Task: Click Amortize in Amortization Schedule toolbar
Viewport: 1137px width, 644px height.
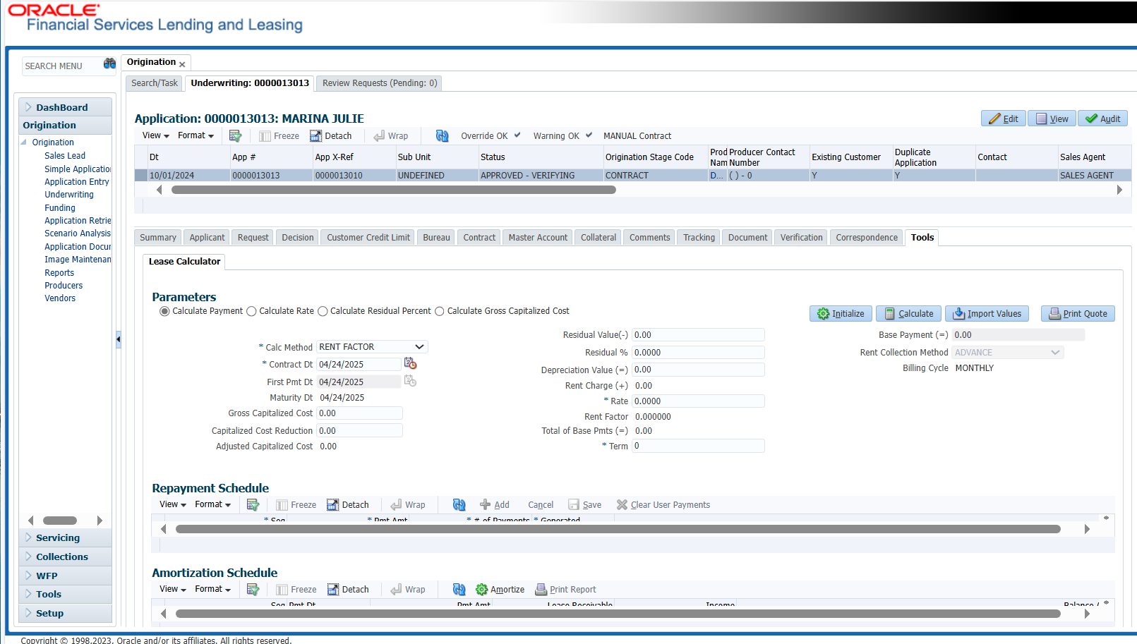Action: [500, 590]
